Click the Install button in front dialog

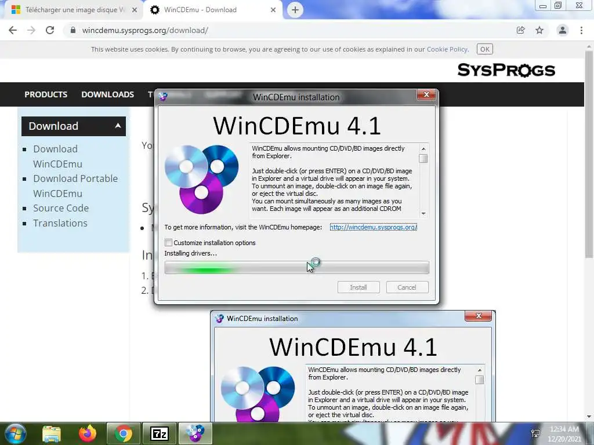pyautogui.click(x=358, y=287)
